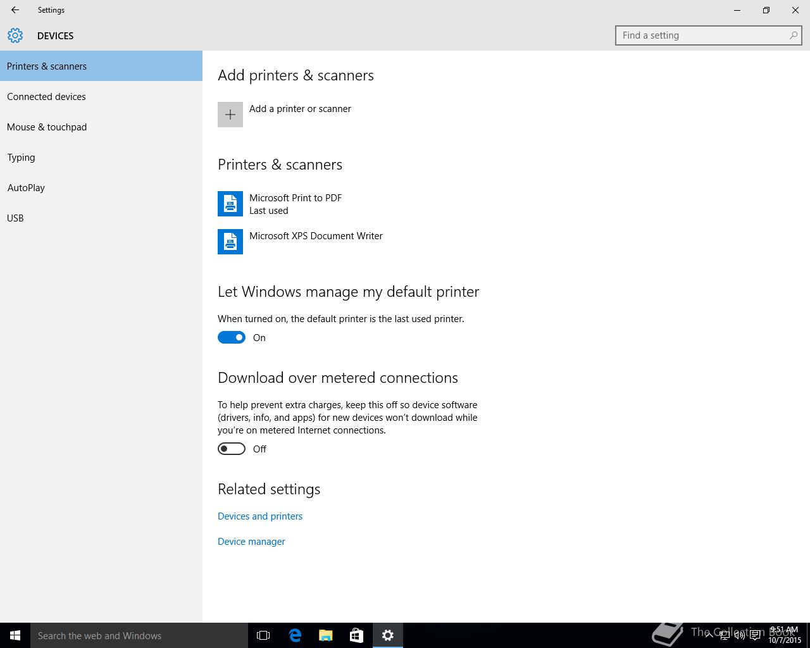Open Devices and printers link

click(x=260, y=516)
